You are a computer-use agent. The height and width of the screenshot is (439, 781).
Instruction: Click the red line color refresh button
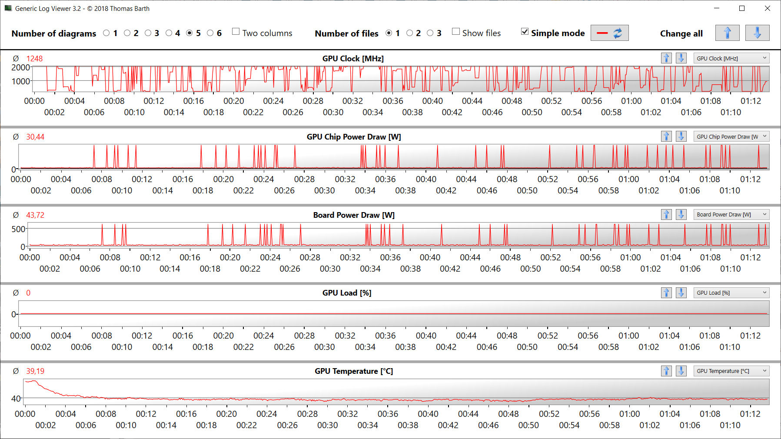609,33
